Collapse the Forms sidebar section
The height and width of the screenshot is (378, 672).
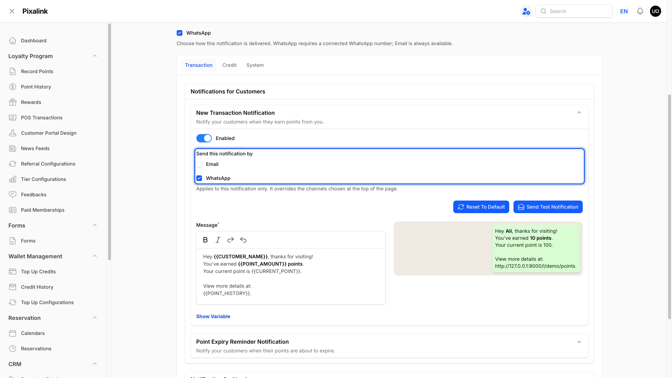(95, 225)
